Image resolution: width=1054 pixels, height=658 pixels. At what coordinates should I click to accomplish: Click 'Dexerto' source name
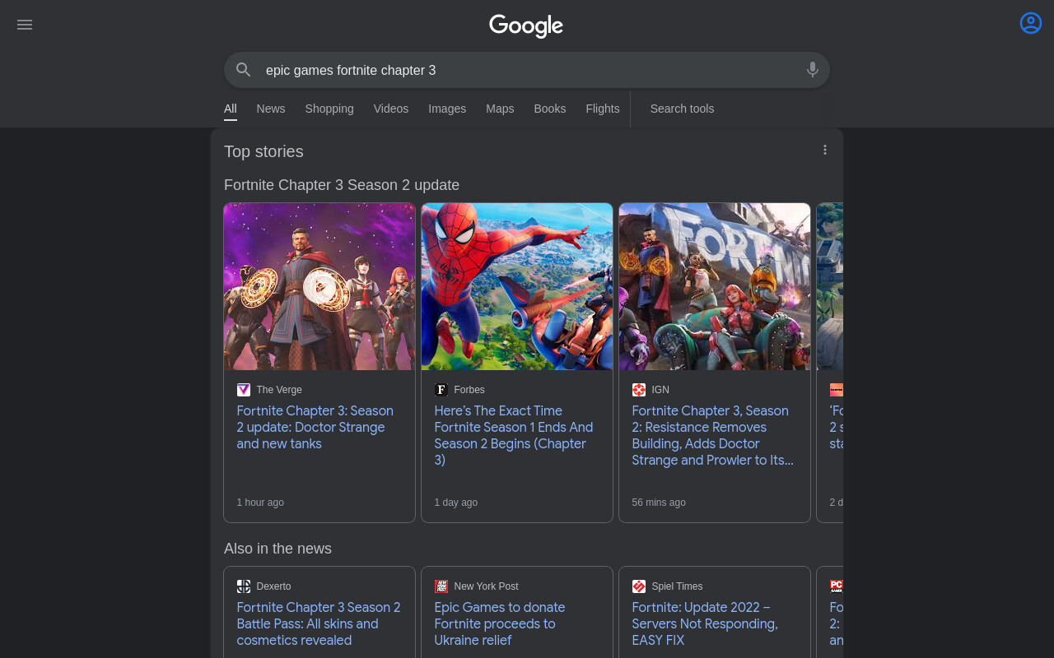(x=273, y=586)
